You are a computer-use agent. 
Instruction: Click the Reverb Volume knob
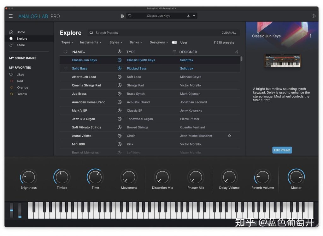(263, 177)
